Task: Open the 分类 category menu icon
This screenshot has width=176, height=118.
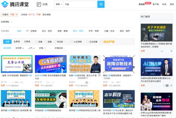Action: click(39, 4)
